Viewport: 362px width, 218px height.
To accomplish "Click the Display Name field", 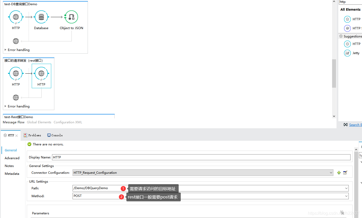I will click(x=201, y=157).
